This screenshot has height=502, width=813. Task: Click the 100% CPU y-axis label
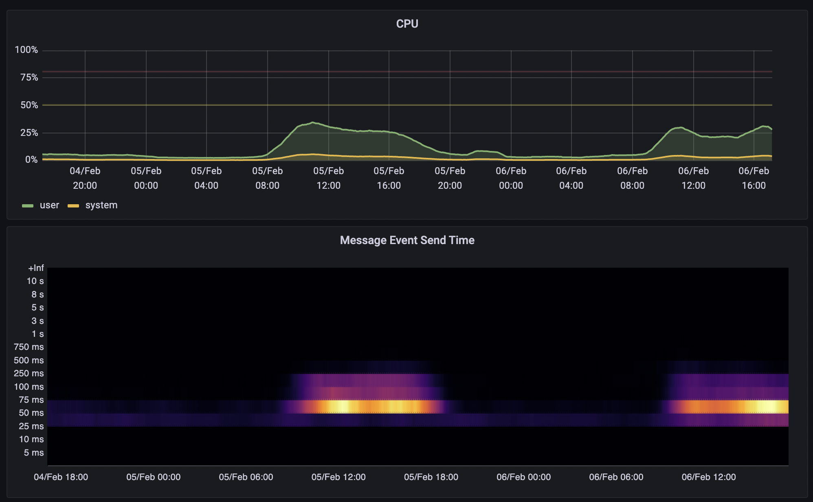click(x=26, y=50)
